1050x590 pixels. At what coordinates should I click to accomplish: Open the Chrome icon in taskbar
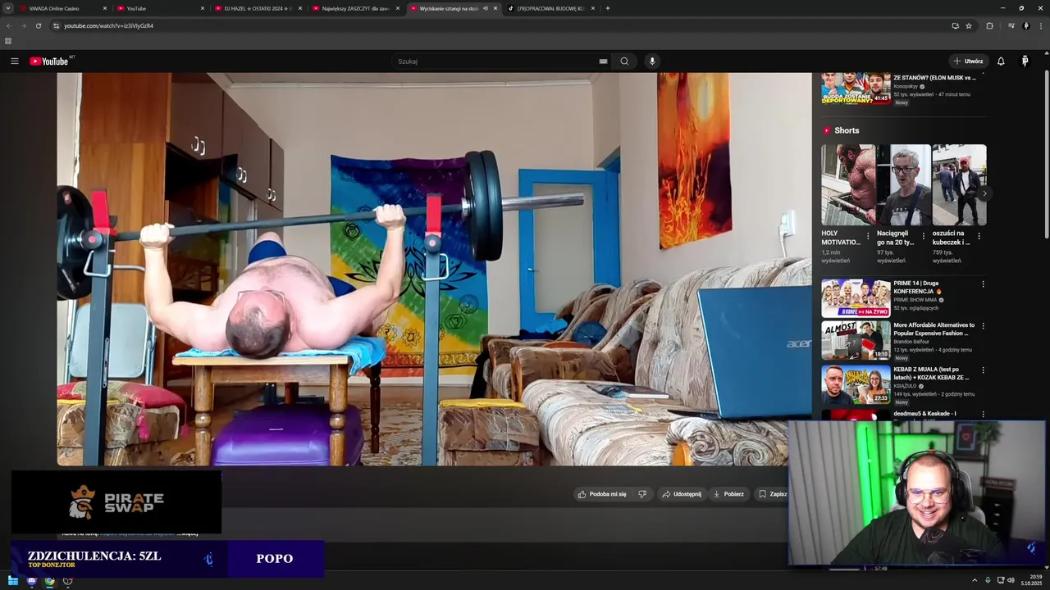(x=49, y=581)
